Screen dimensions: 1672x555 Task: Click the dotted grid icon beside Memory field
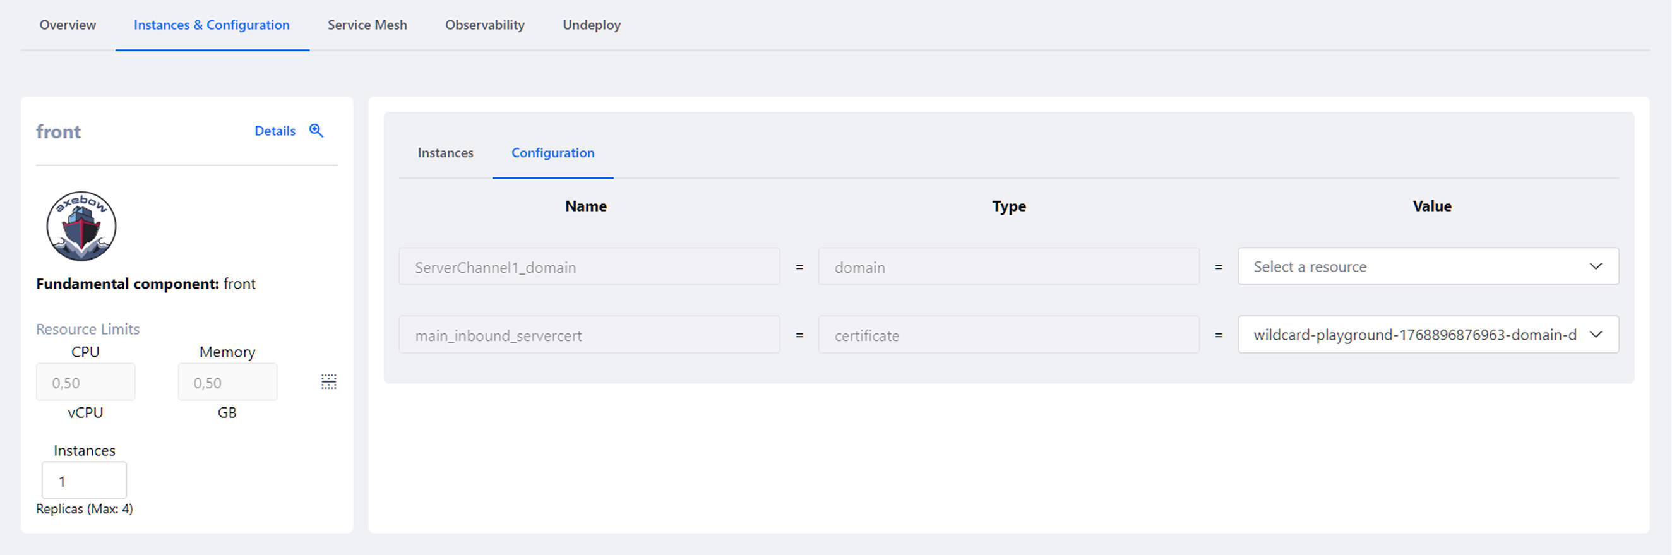pyautogui.click(x=328, y=382)
